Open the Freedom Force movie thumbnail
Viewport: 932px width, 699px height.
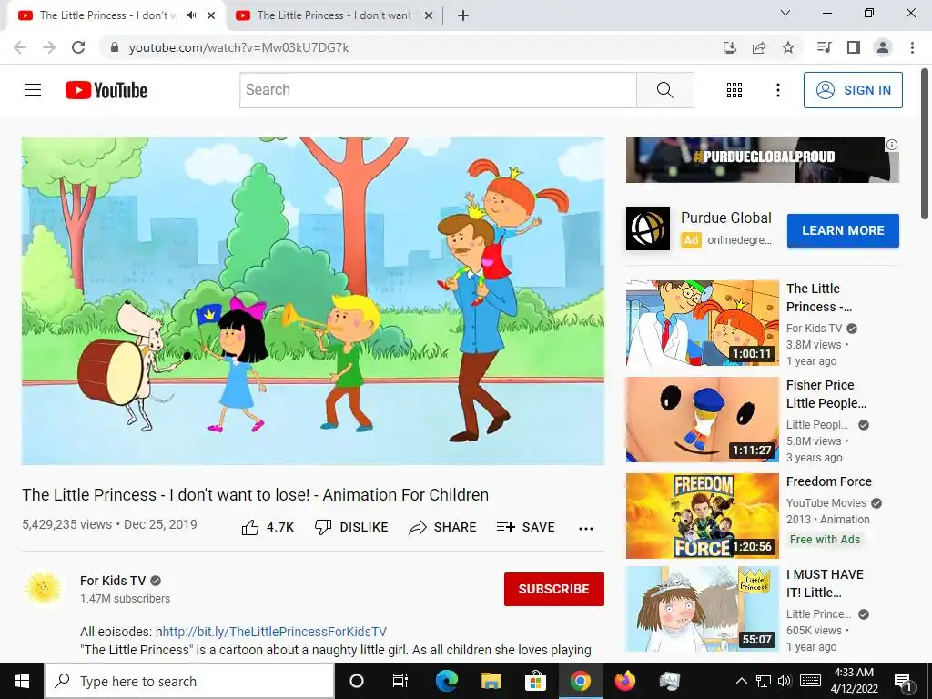point(702,516)
